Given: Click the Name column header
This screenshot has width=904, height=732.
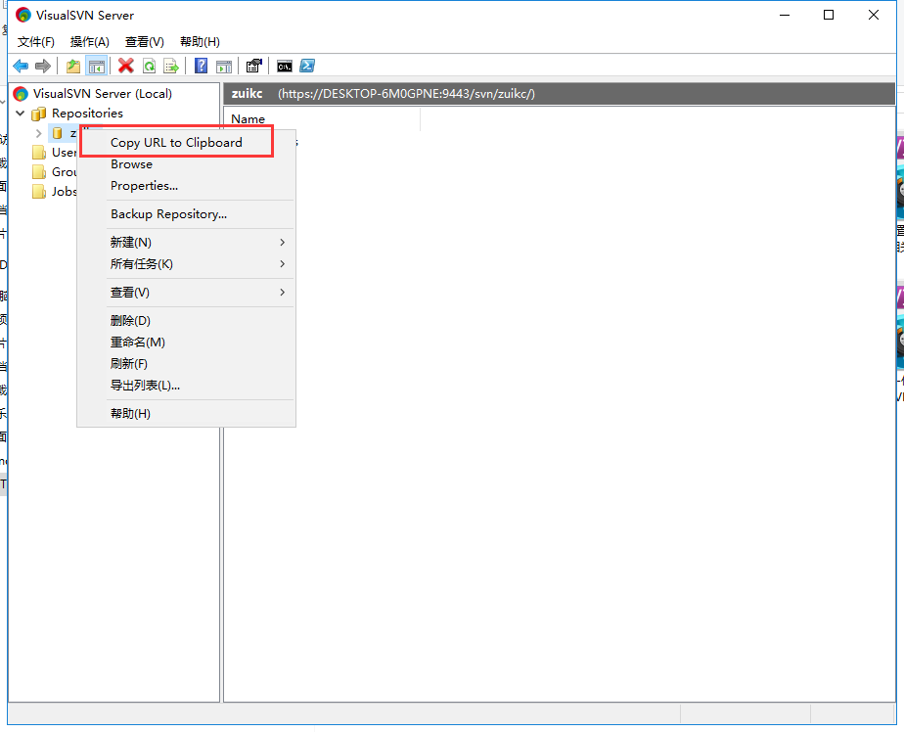Looking at the screenshot, I should pos(322,119).
